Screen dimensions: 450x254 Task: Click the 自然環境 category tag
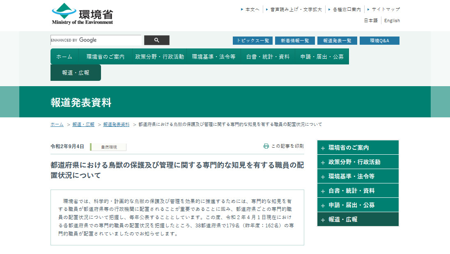pos(109,147)
